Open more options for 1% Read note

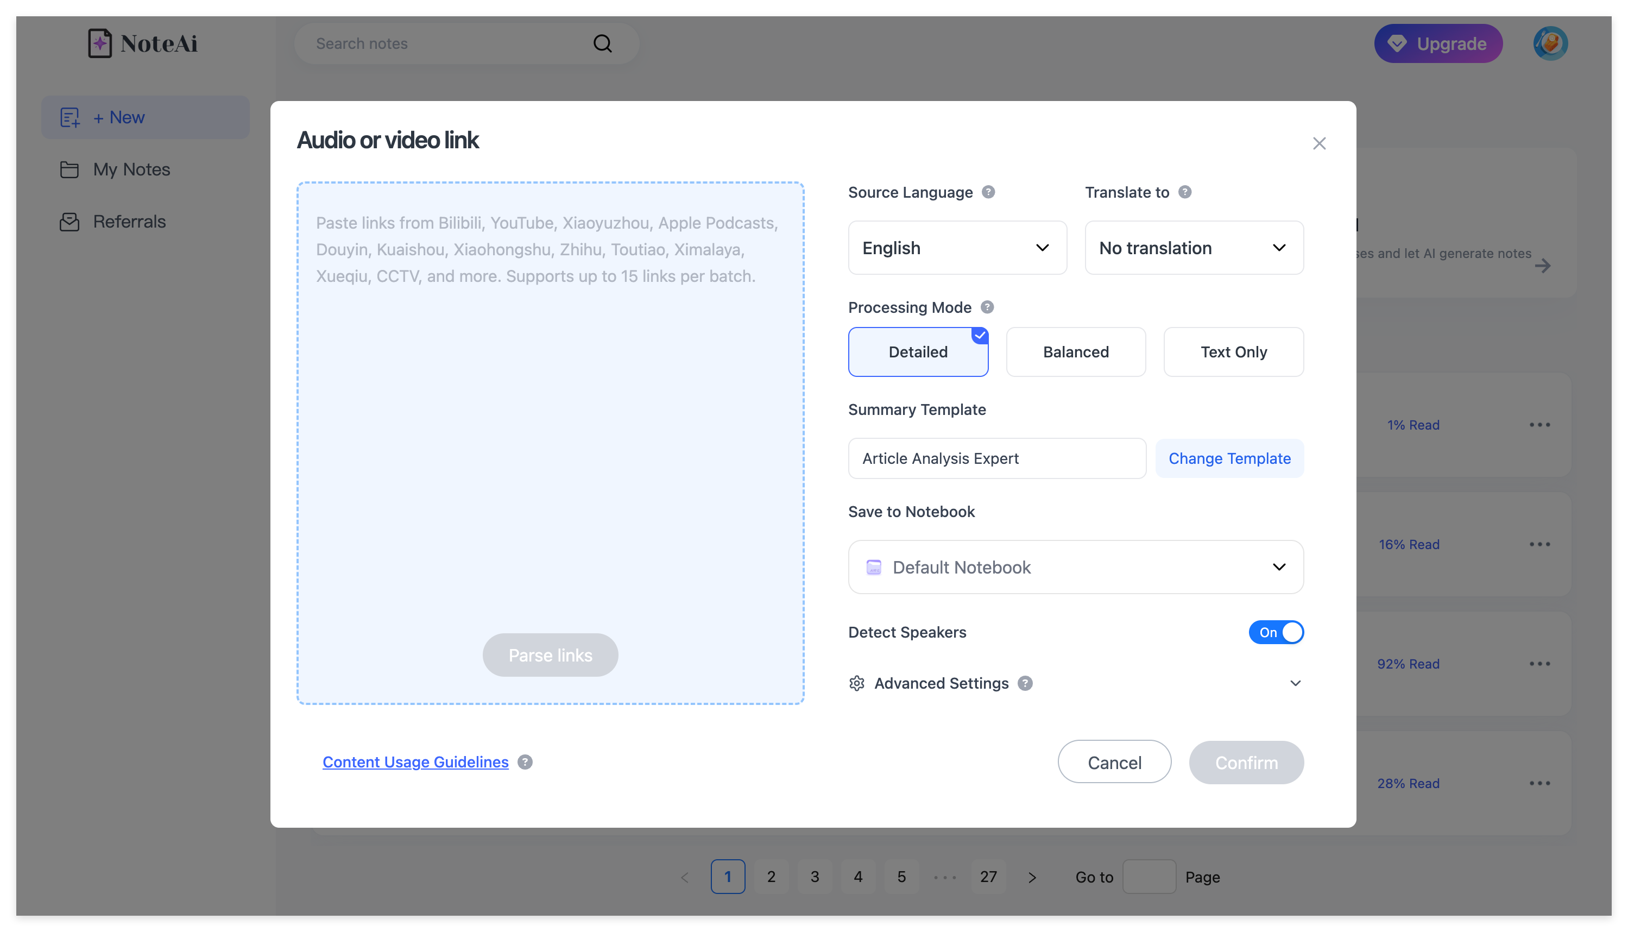(x=1539, y=425)
